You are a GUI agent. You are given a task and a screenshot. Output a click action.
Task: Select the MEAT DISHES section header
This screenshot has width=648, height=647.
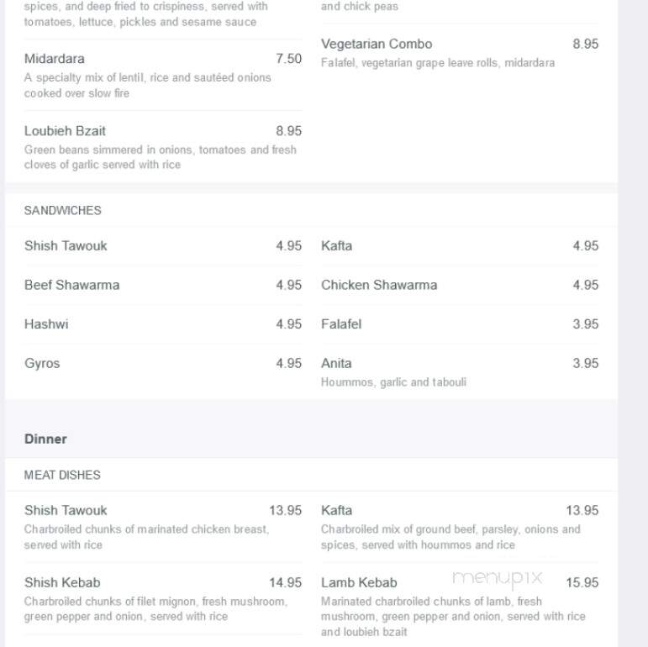(62, 475)
